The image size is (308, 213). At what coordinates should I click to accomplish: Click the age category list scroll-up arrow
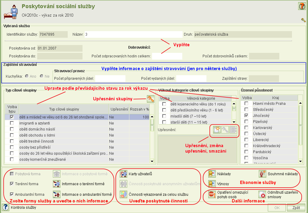tap(234, 104)
